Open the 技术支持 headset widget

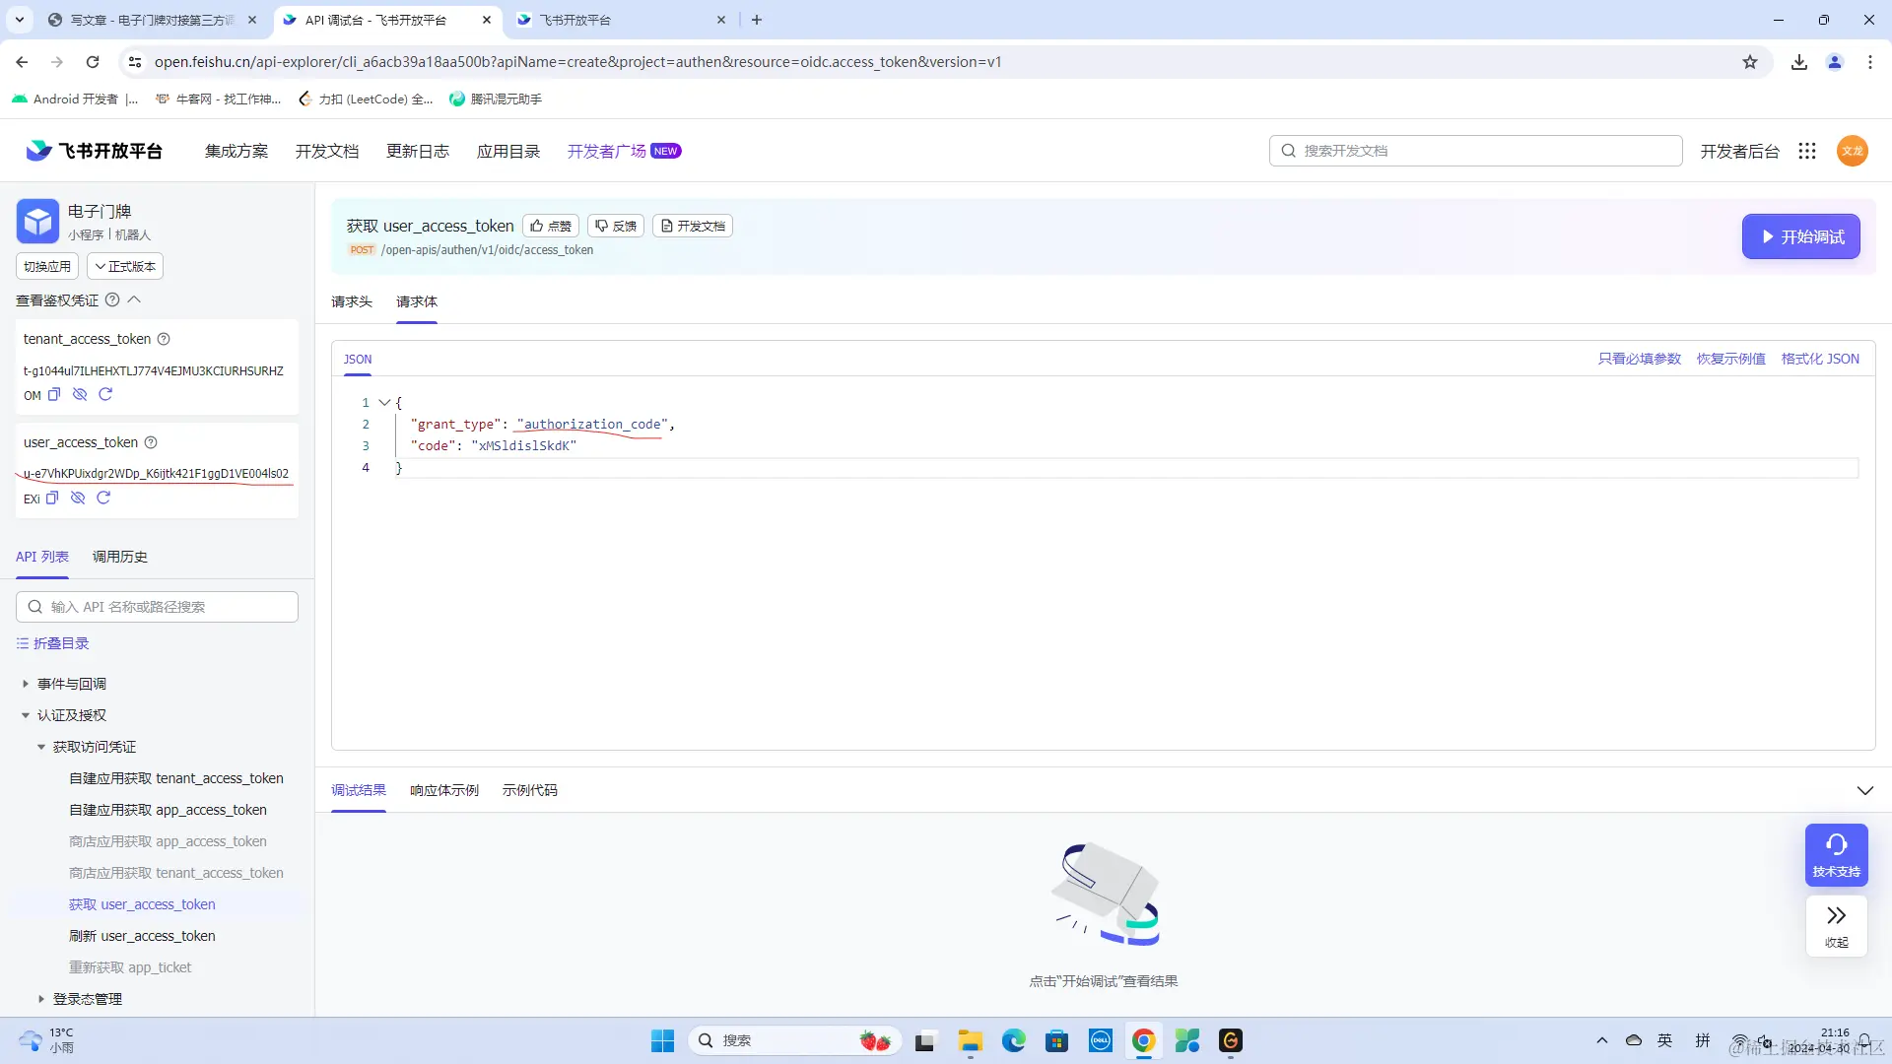point(1836,854)
